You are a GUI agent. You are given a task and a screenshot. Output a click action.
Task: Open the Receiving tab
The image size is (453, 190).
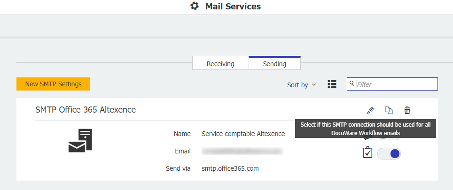coord(220,63)
